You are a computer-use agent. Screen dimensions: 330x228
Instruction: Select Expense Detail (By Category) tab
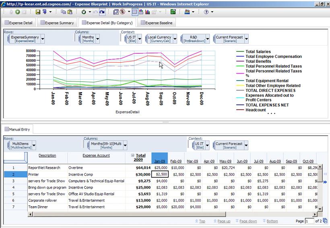pos(107,23)
